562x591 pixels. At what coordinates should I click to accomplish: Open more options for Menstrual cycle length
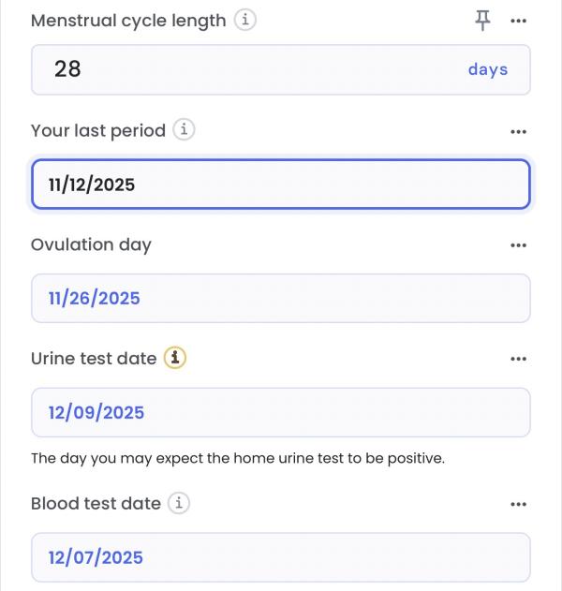coord(518,21)
